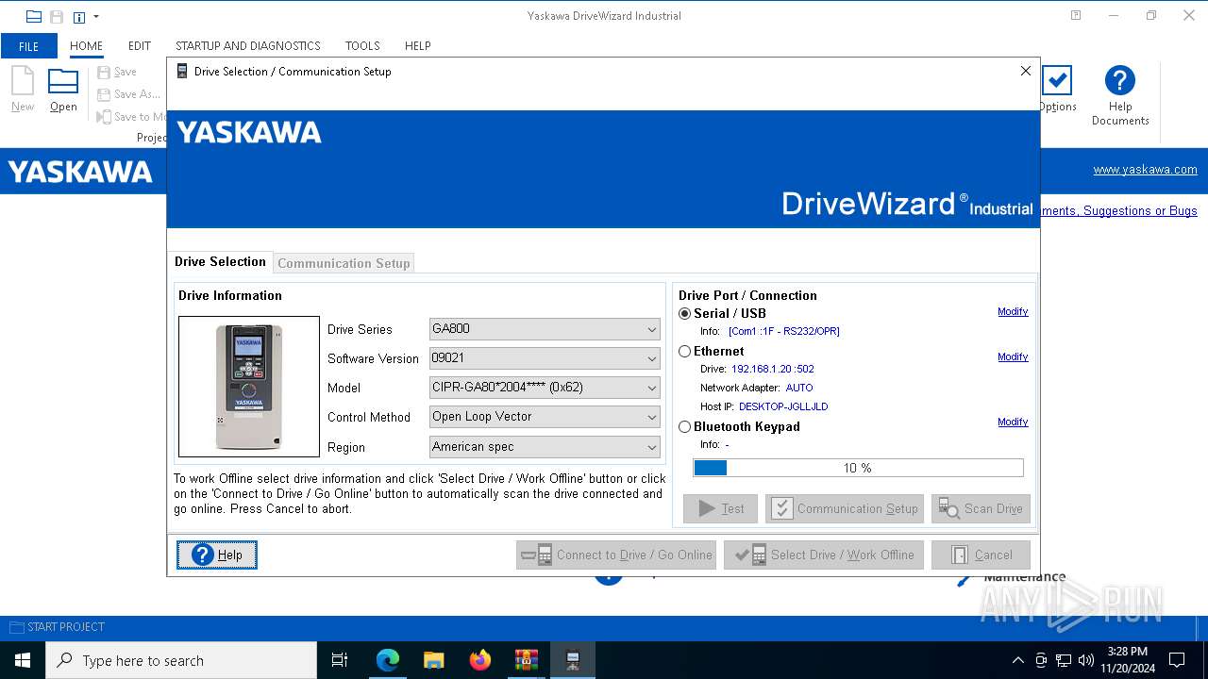Screen dimensions: 1208x679
Task: Click the taskbar search box
Action: coord(181,660)
